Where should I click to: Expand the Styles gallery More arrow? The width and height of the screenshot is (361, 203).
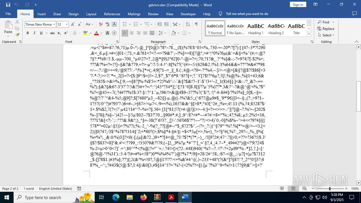click(x=309, y=34)
